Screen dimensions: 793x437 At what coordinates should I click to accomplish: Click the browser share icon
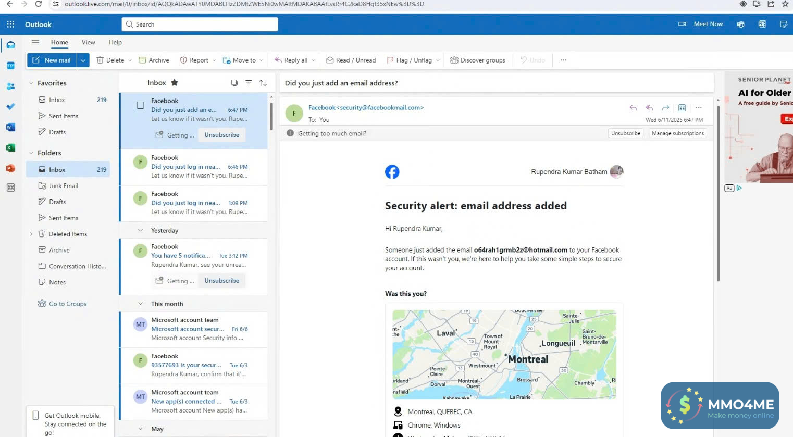[771, 4]
